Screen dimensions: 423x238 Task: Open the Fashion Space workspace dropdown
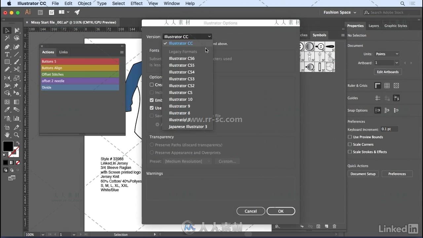pos(340,12)
